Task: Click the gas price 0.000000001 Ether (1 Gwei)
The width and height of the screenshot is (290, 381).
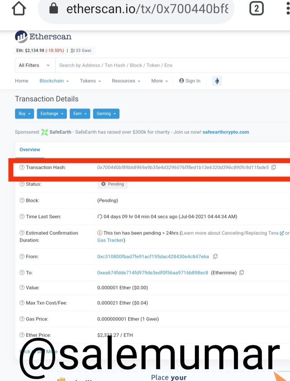Action: tap(128, 319)
